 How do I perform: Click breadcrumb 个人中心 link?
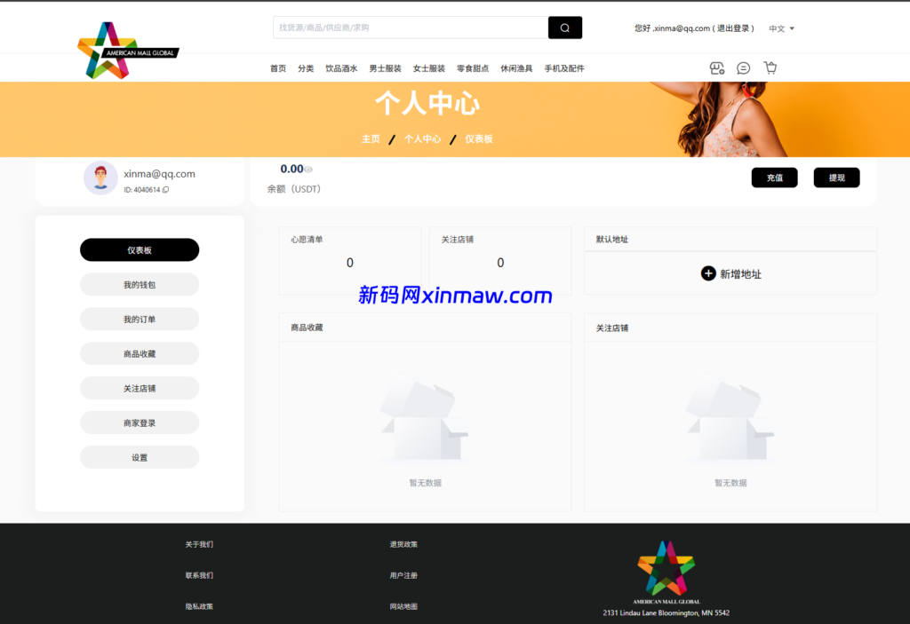tap(422, 139)
